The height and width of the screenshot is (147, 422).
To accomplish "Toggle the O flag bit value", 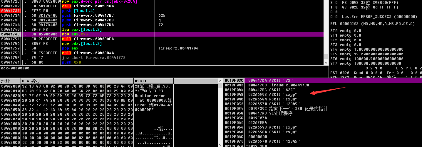I will click(336, 16).
